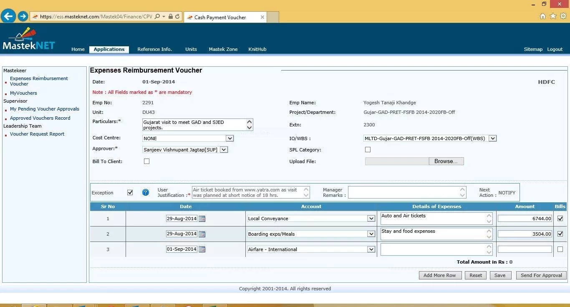The image size is (570, 307).
Task: Open the address bar dropdown arrow
Action: tap(164, 17)
